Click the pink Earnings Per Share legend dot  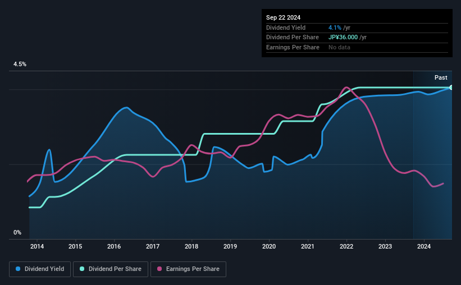click(159, 269)
